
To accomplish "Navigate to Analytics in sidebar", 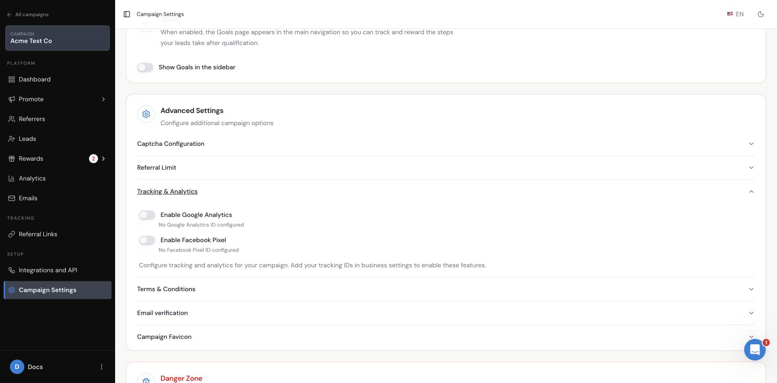I will coord(58,179).
